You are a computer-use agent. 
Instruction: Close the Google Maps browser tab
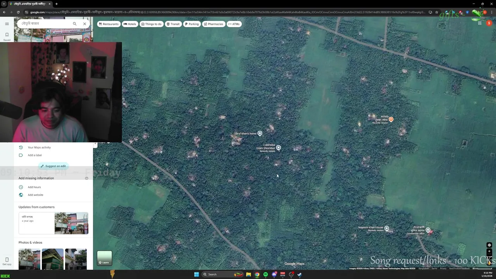pos(50,4)
